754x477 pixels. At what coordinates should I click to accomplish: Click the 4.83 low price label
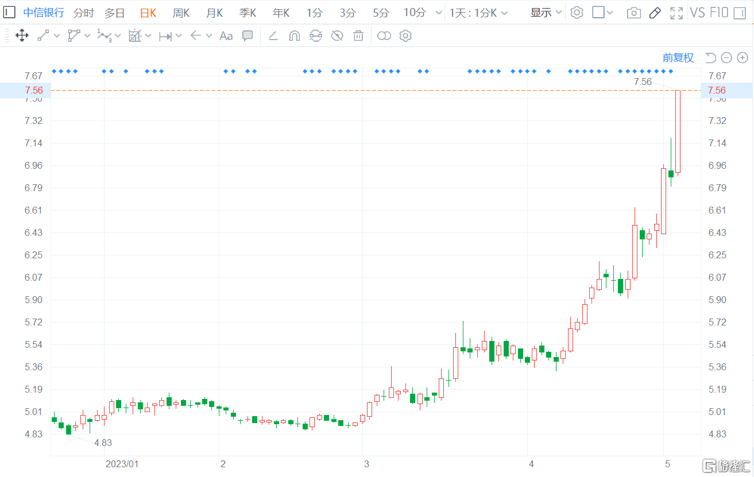pos(103,443)
